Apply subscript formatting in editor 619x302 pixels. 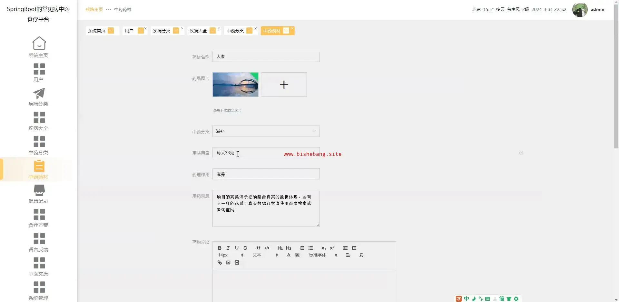[x=324, y=248]
